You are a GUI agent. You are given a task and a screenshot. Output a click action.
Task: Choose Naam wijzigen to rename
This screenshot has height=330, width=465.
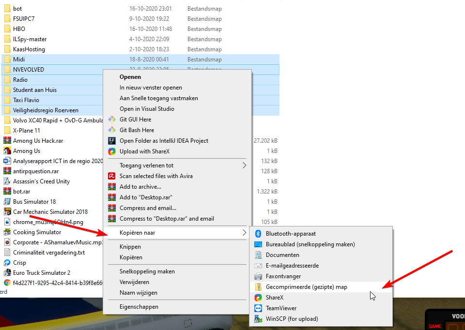point(138,293)
